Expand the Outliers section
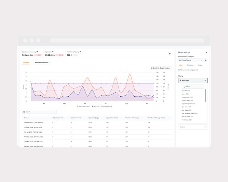The width and height of the screenshot is (228, 182). (x=193, y=127)
